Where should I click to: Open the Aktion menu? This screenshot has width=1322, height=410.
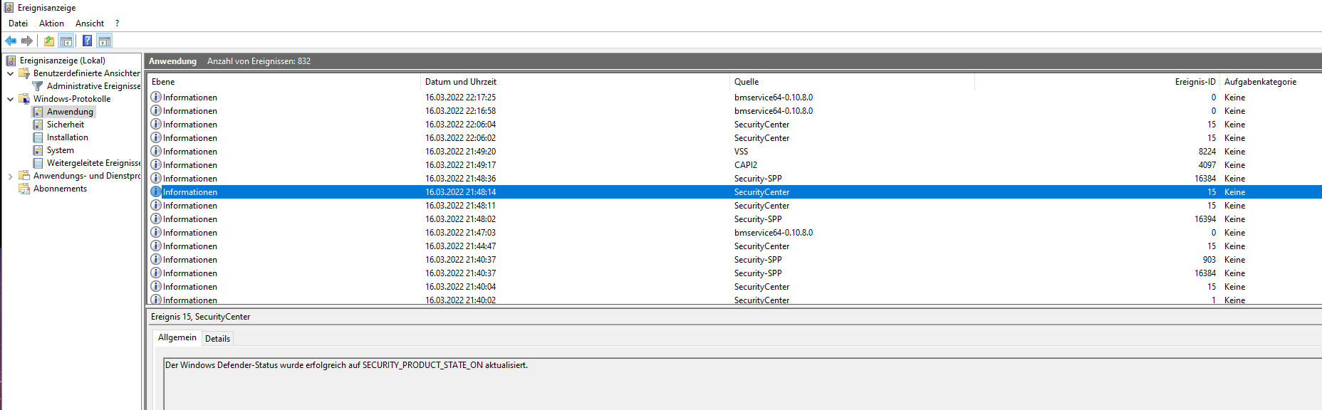coord(51,23)
